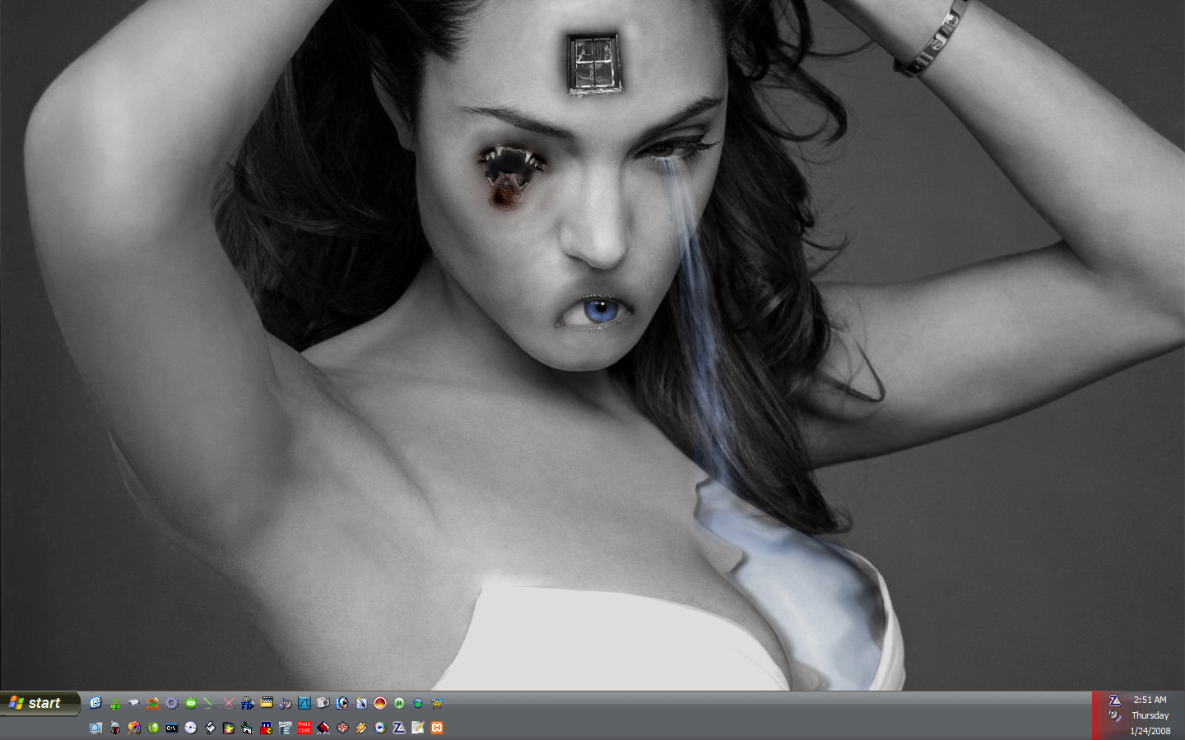Open the gray gear settings icon
Viewport: 1185px width, 740px height.
coord(171,703)
